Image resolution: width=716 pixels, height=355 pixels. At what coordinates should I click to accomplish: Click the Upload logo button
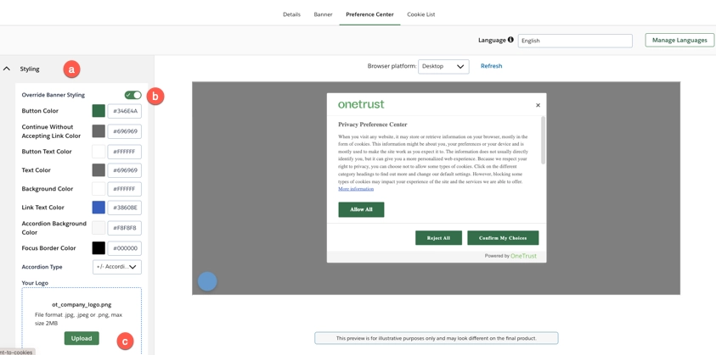[x=82, y=338]
